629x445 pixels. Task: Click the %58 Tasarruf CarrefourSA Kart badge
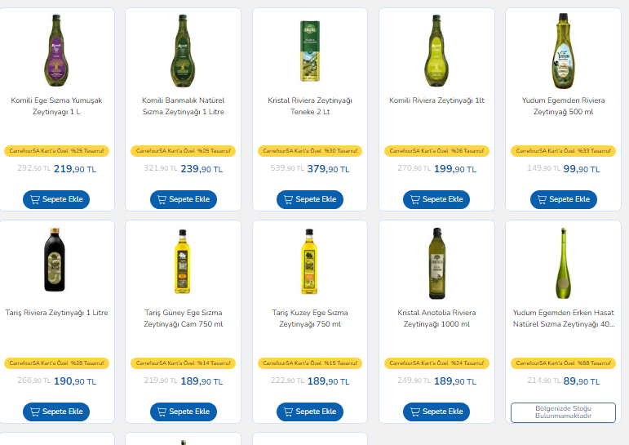563,363
